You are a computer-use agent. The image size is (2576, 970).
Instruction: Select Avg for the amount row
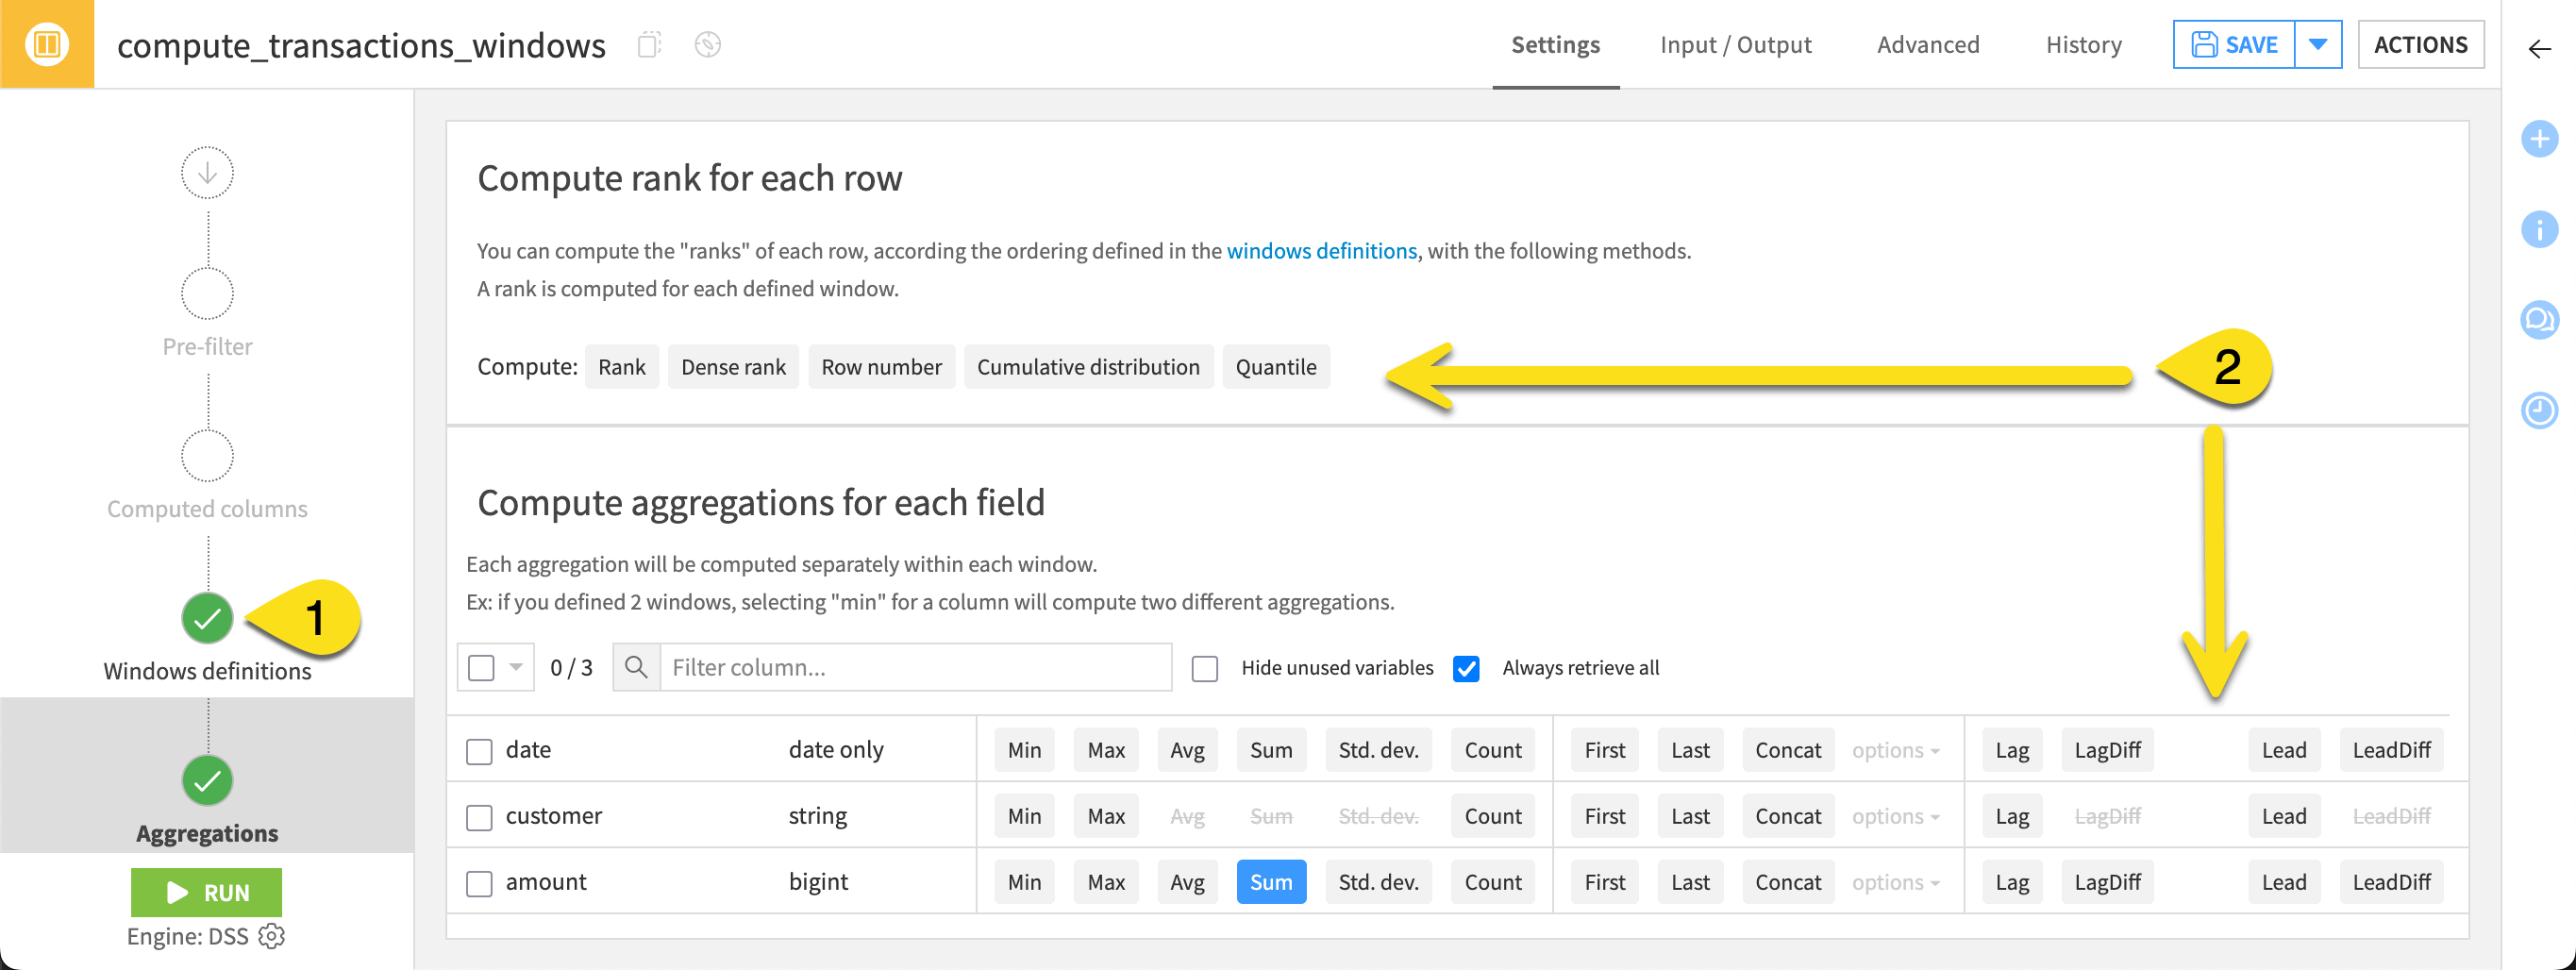click(x=1187, y=882)
